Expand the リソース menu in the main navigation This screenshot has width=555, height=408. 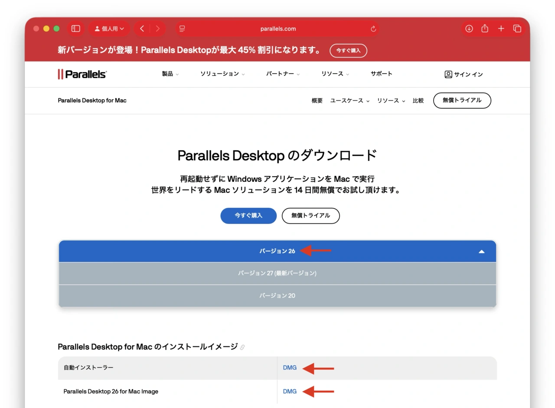point(335,74)
